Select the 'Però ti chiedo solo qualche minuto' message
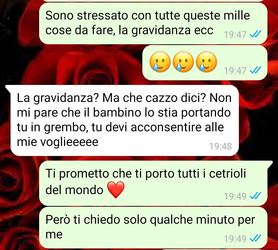The image size is (278, 250). pyautogui.click(x=153, y=228)
